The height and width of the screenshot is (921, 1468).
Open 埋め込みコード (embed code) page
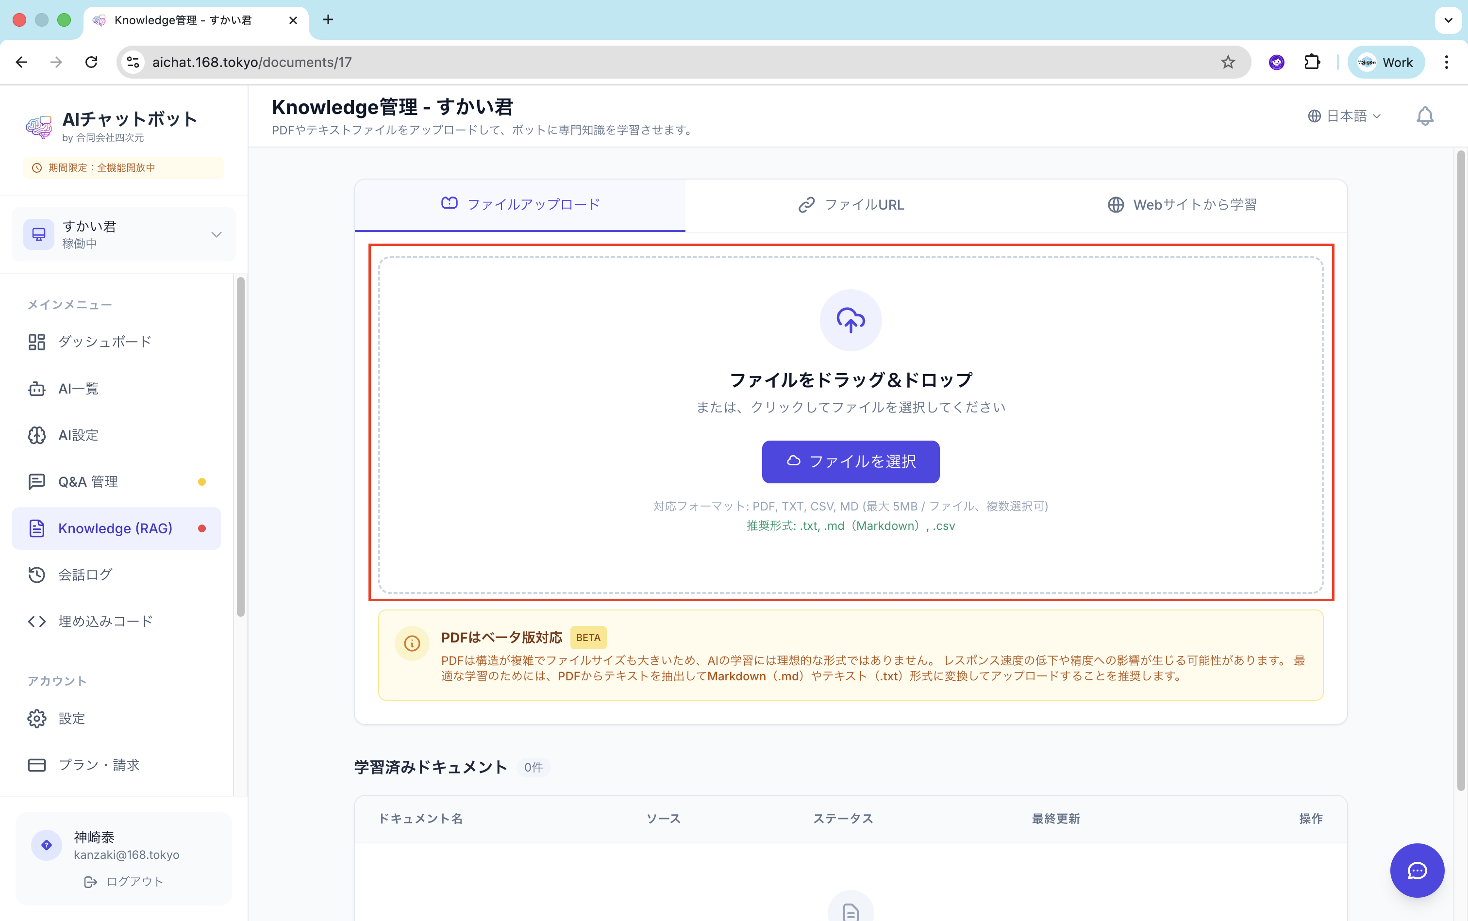(x=105, y=621)
